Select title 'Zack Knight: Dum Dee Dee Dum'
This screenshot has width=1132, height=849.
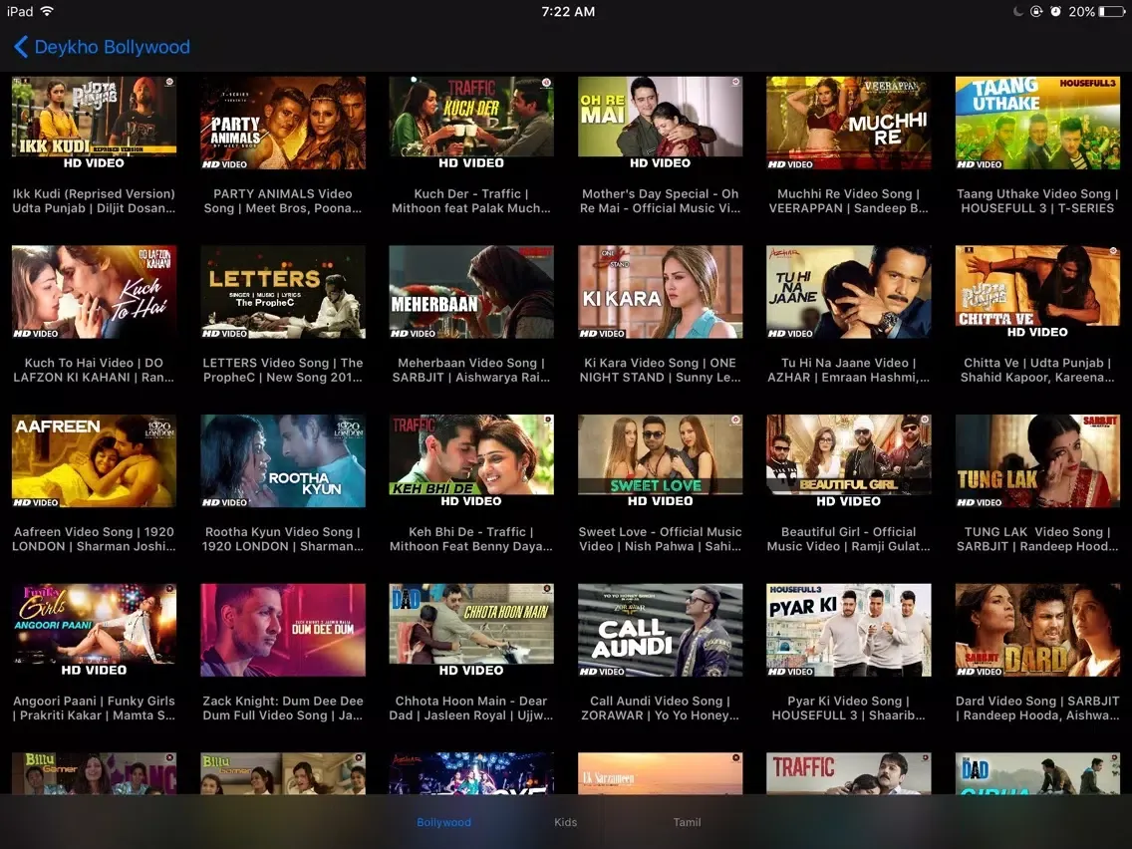click(x=283, y=707)
